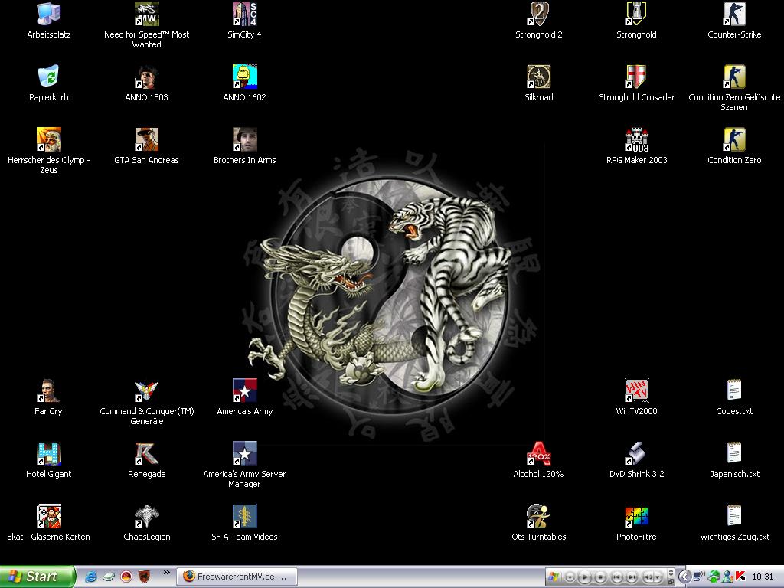Expand hidden quick launch items chevron
The width and height of the screenshot is (784, 588).
(166, 573)
